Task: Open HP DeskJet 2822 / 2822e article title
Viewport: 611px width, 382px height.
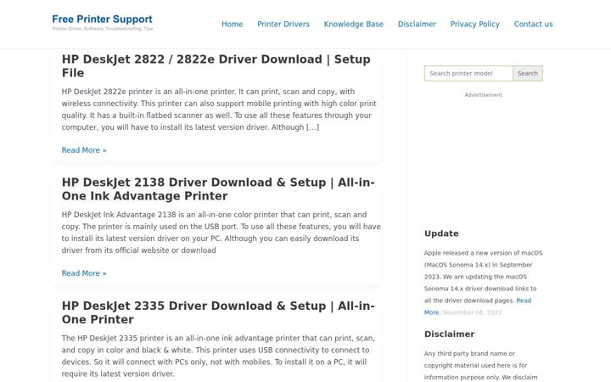Action: tap(216, 66)
